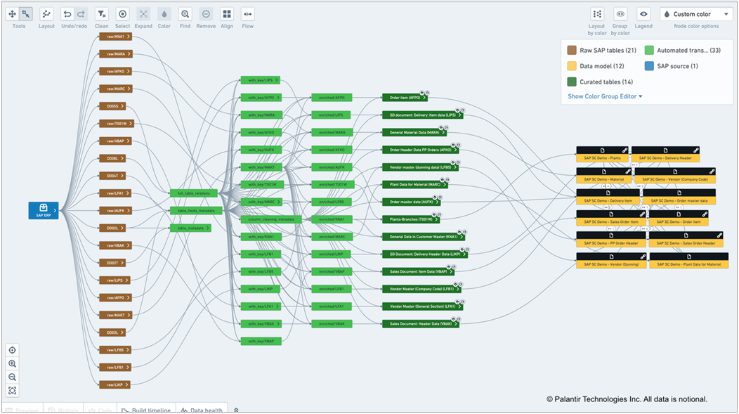The width and height of the screenshot is (739, 414).
Task: Toggle the Legend visibility eye
Action: (x=643, y=14)
